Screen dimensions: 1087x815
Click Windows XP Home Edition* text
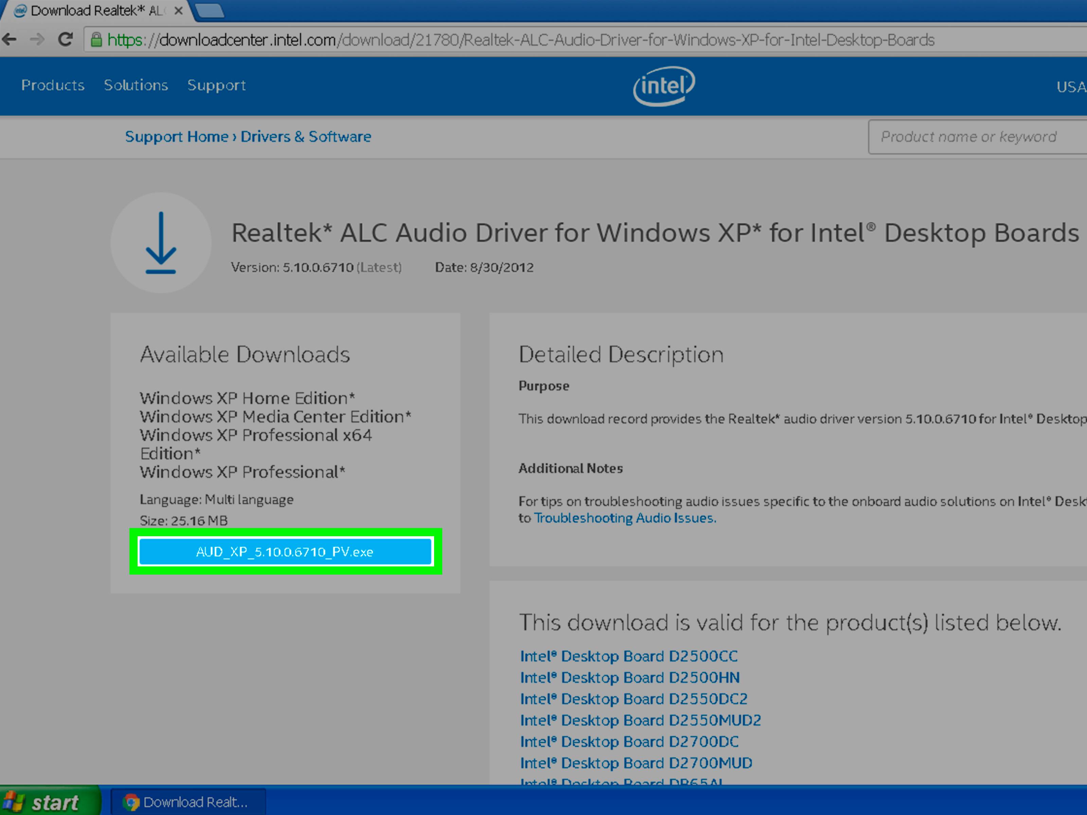[247, 398]
